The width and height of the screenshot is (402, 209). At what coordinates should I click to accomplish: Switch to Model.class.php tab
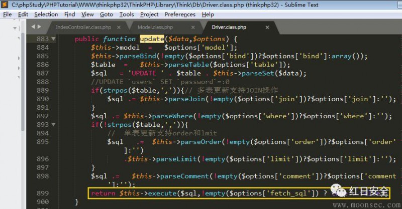point(155,27)
